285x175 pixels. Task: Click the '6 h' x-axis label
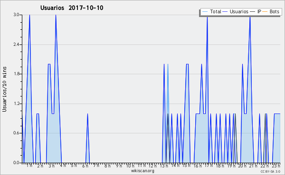[x=85, y=166]
